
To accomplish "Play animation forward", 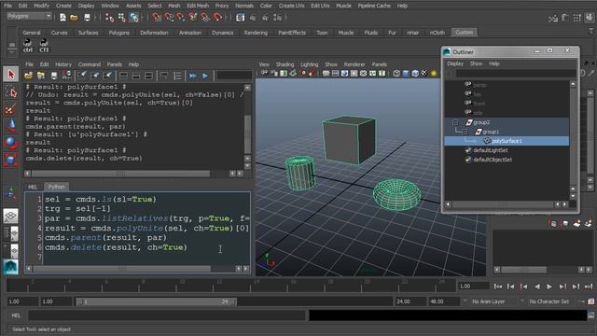I will click(549, 287).
